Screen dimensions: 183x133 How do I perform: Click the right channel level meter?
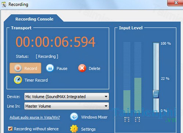pyautogui.click(x=138, y=77)
